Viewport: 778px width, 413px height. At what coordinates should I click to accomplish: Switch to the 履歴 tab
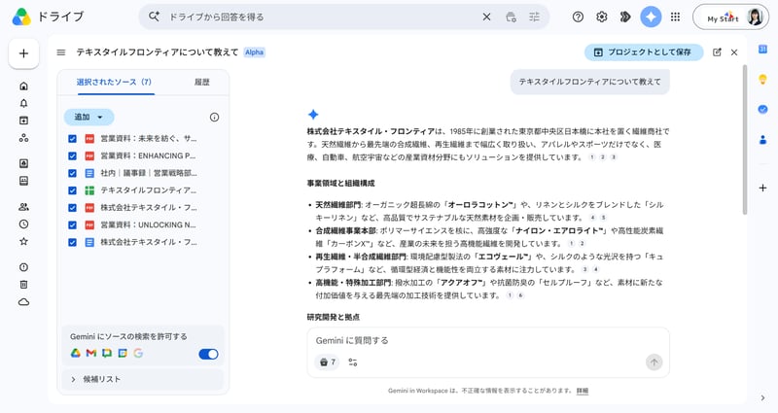coord(201,83)
